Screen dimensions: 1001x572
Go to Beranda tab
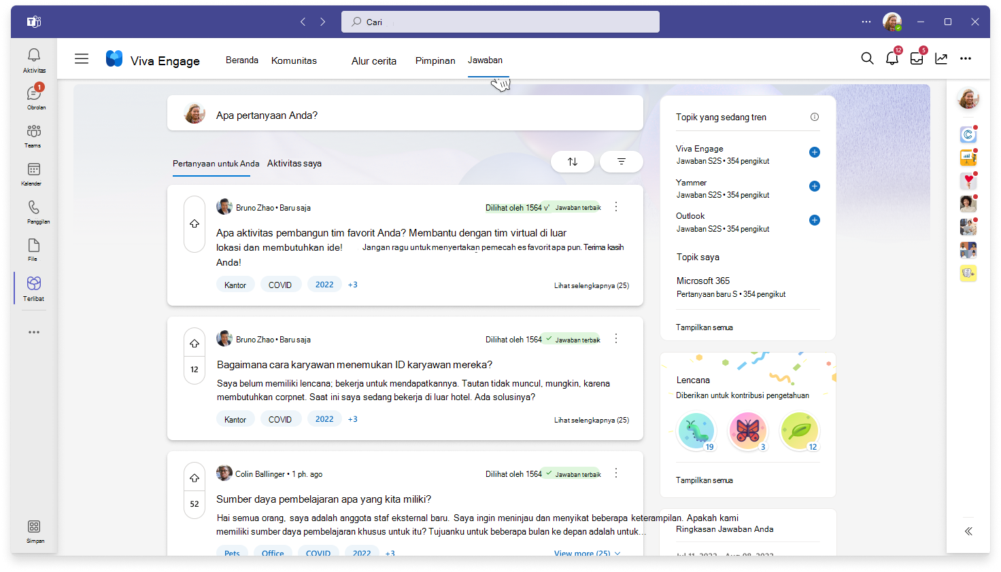pos(242,60)
